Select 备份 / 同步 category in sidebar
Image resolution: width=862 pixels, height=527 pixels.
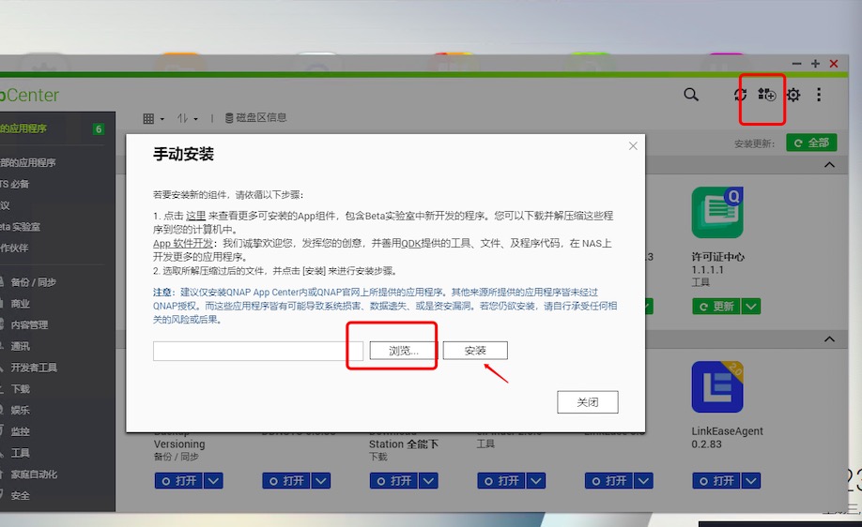click(34, 282)
